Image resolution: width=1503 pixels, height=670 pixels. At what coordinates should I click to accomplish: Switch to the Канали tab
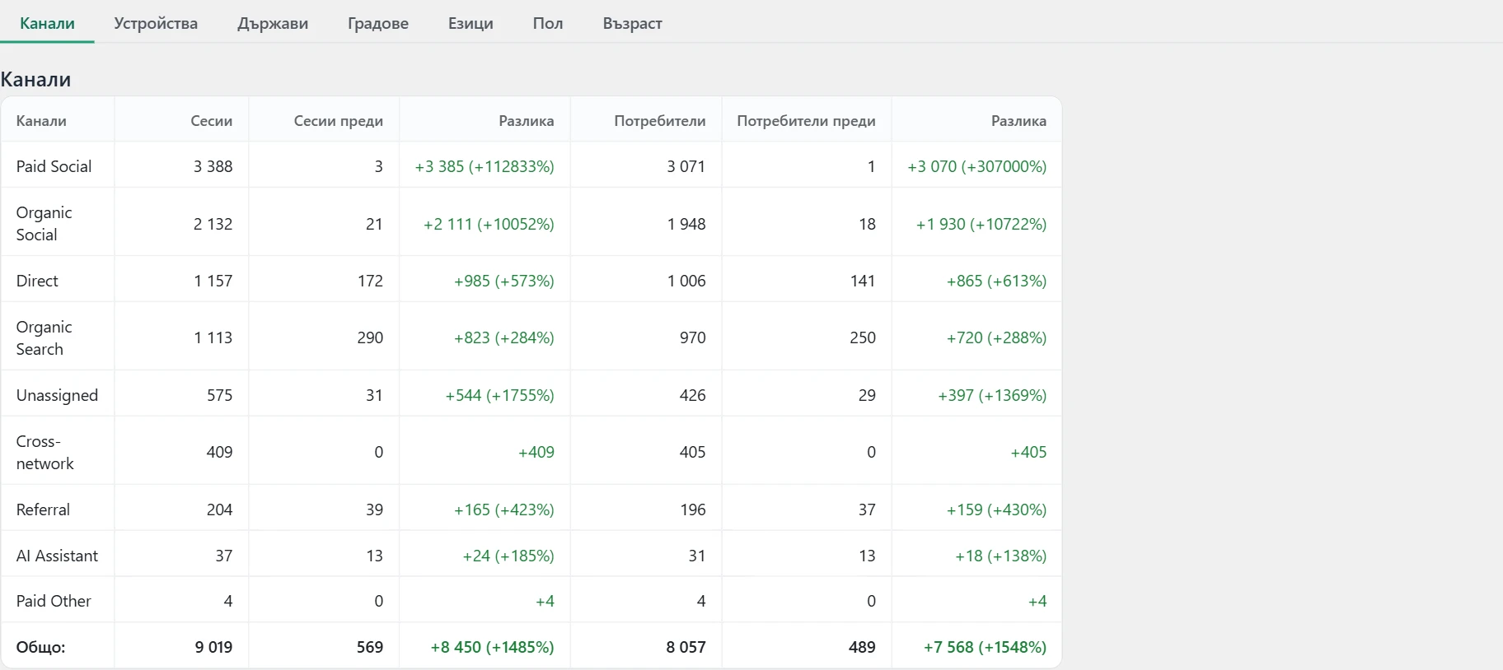point(47,23)
